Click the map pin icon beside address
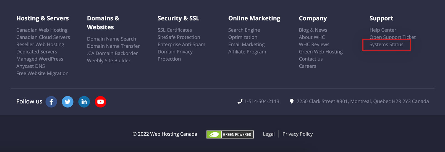 pyautogui.click(x=292, y=102)
